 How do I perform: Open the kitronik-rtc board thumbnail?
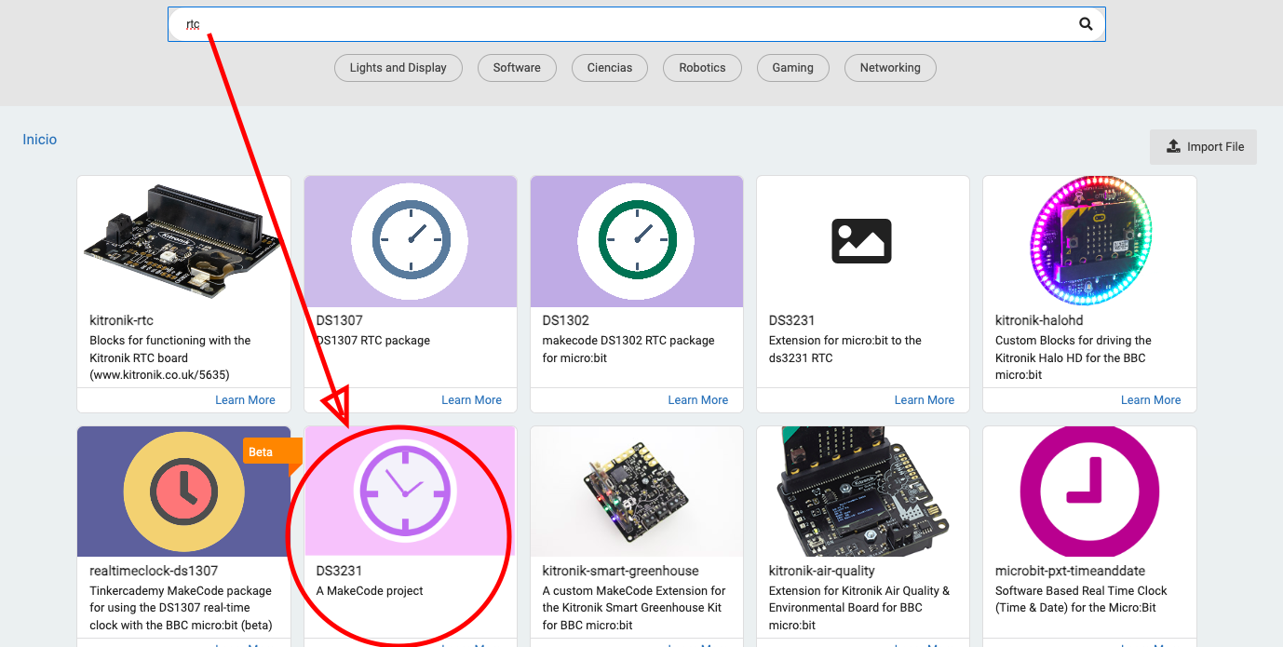pyautogui.click(x=183, y=240)
